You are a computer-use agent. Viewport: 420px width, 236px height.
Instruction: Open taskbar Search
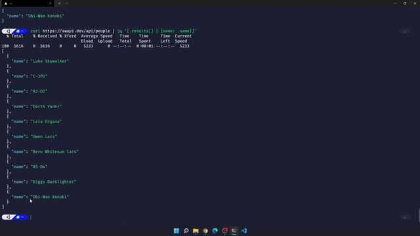click(186, 231)
